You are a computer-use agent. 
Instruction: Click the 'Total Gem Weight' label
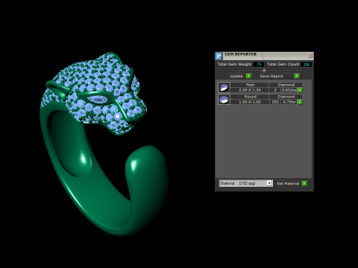point(234,64)
